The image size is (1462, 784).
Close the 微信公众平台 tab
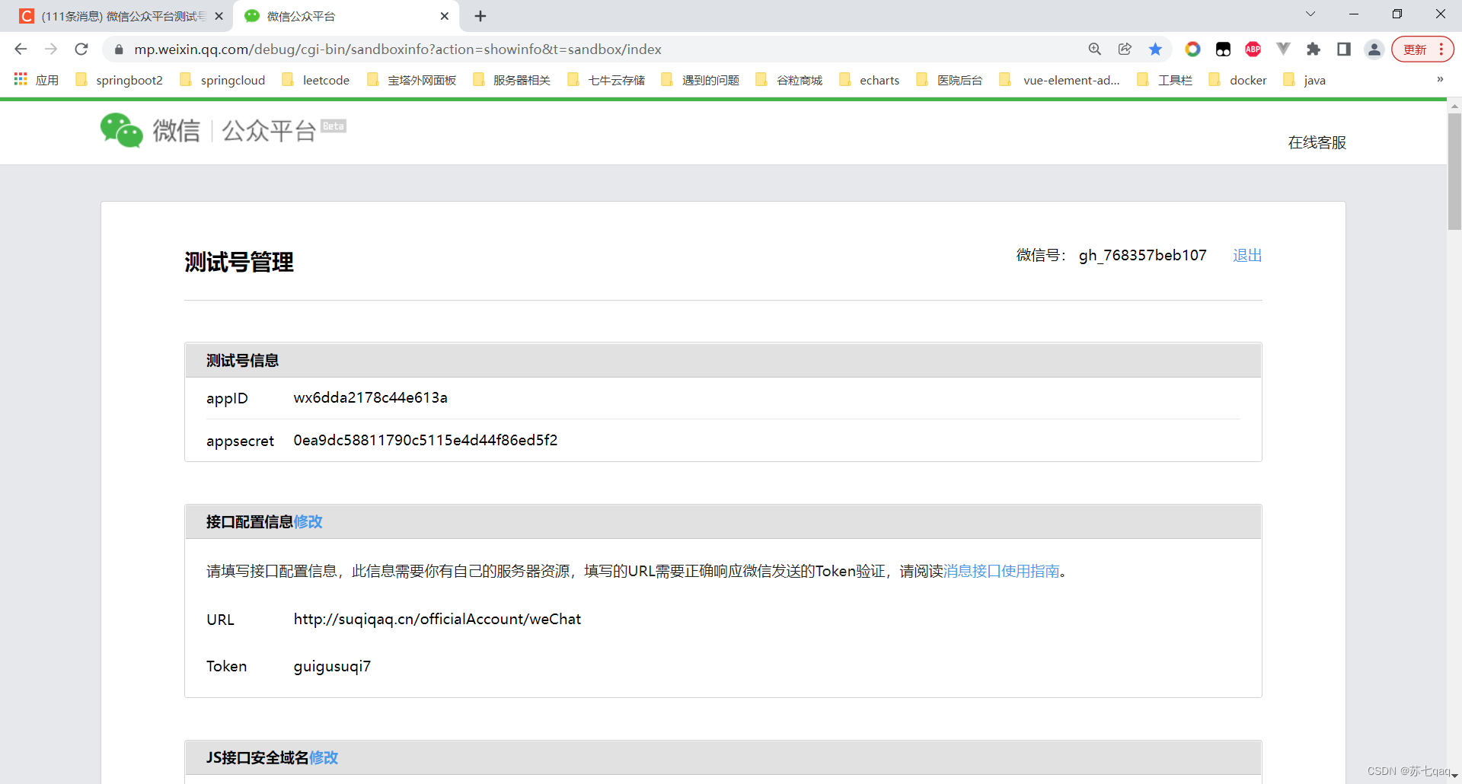445,16
